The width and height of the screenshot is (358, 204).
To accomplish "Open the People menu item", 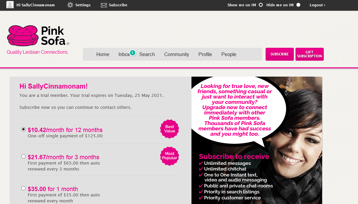I will (x=229, y=54).
